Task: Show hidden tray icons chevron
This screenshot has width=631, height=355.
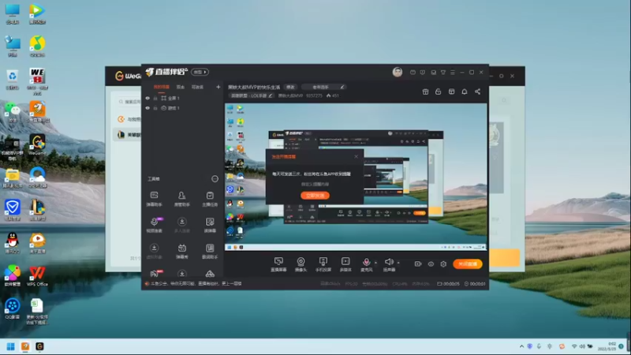Action: [x=522, y=346]
